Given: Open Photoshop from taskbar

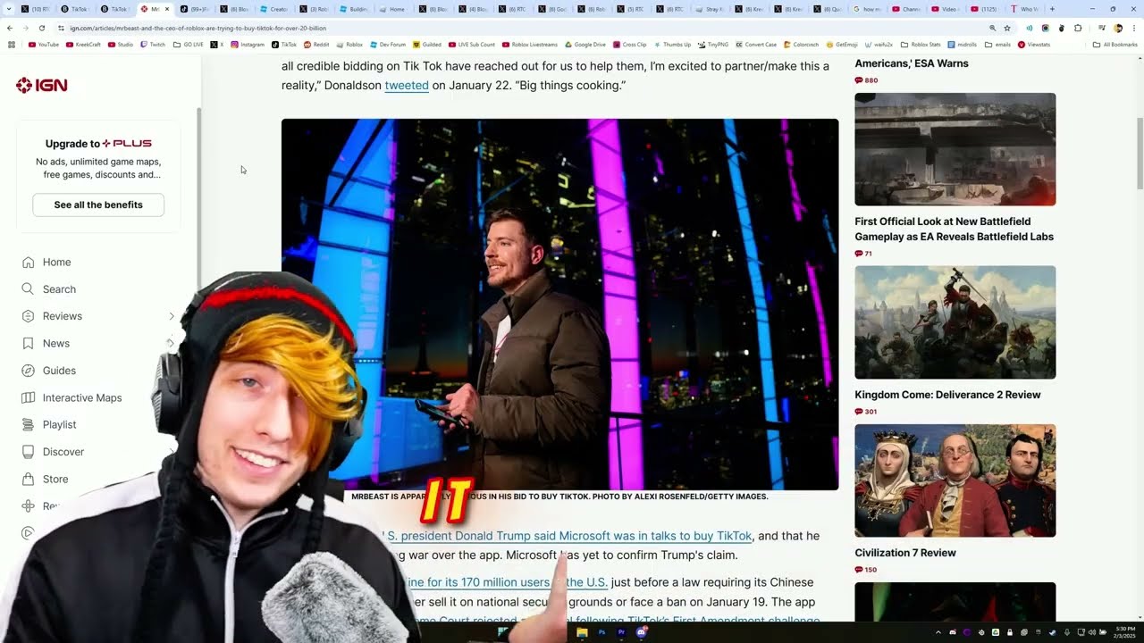Looking at the screenshot, I should click(601, 632).
